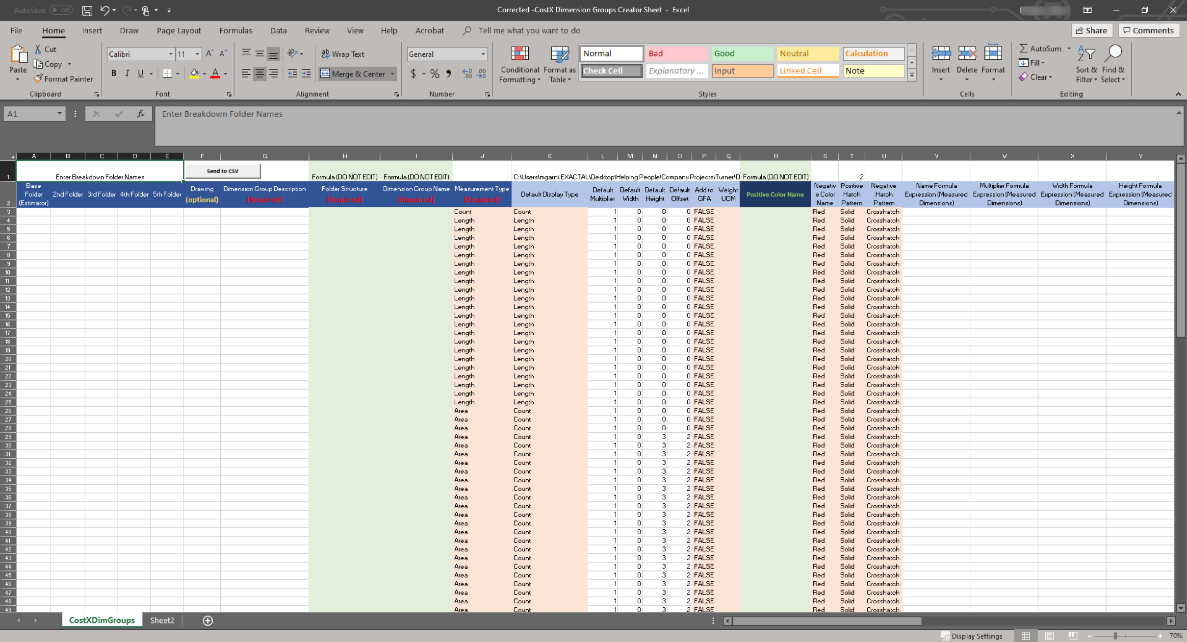Click the Share button
Screen dimensions: 1187x642
[x=1092, y=30]
